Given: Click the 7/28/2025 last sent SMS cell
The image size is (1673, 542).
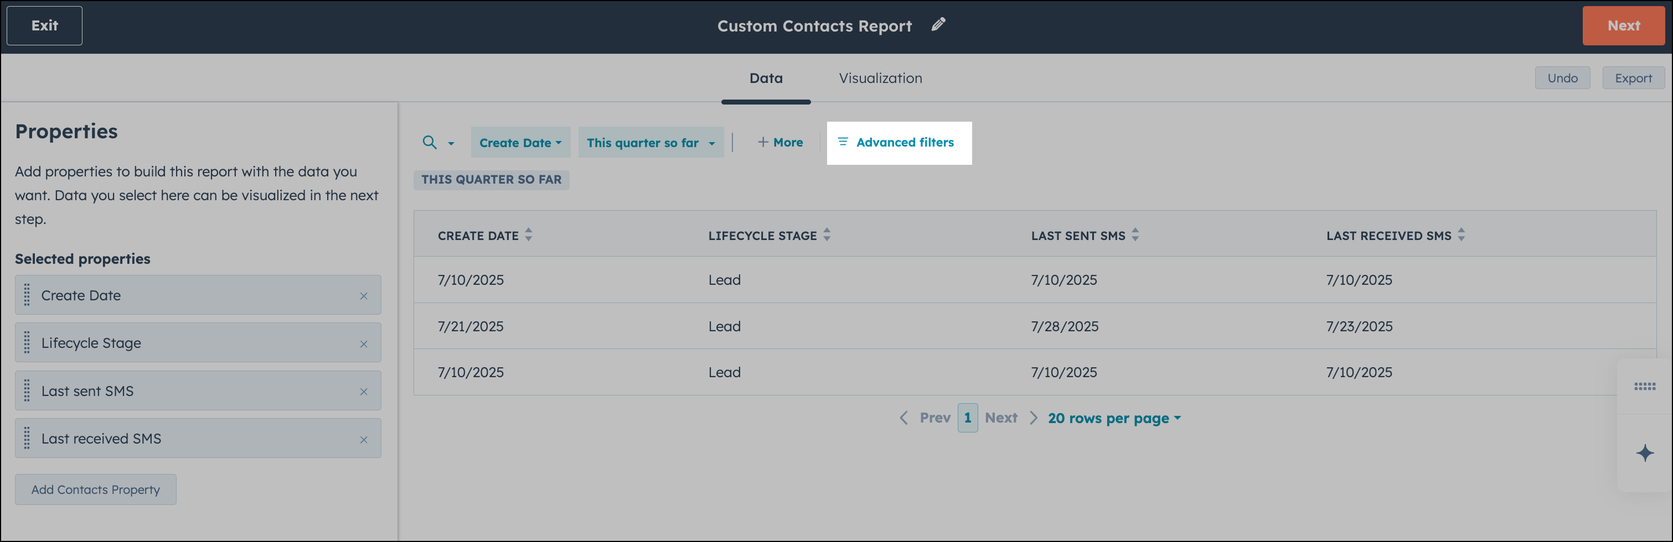Looking at the screenshot, I should tap(1065, 326).
